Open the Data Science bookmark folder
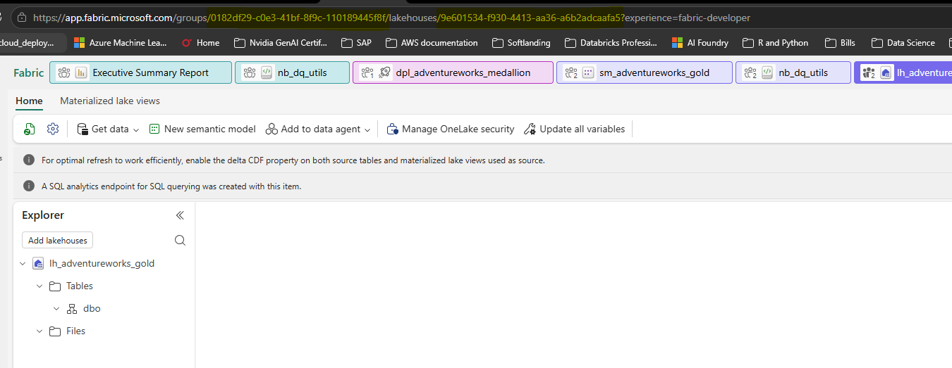This screenshot has height=368, width=952. coord(903,43)
